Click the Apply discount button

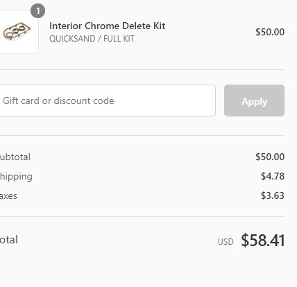[254, 101]
